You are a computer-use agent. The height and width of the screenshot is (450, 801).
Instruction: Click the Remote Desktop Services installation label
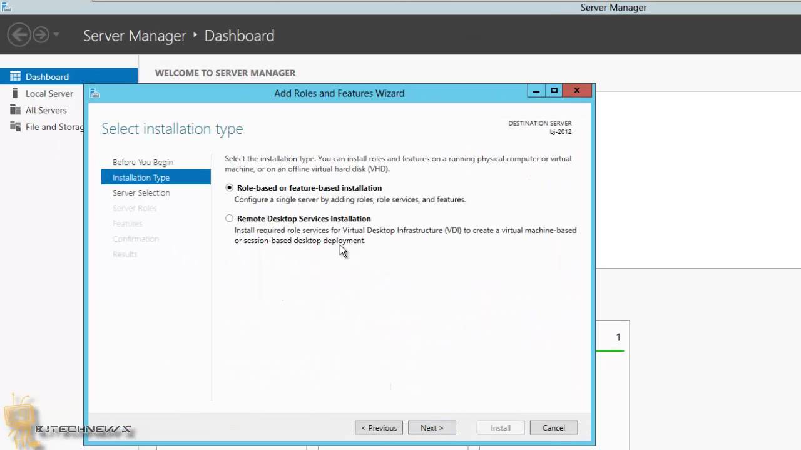(x=304, y=218)
